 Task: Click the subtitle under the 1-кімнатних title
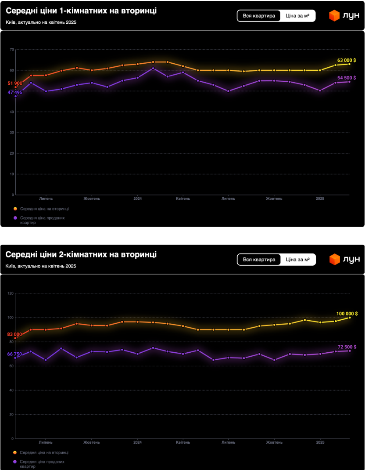click(x=41, y=22)
